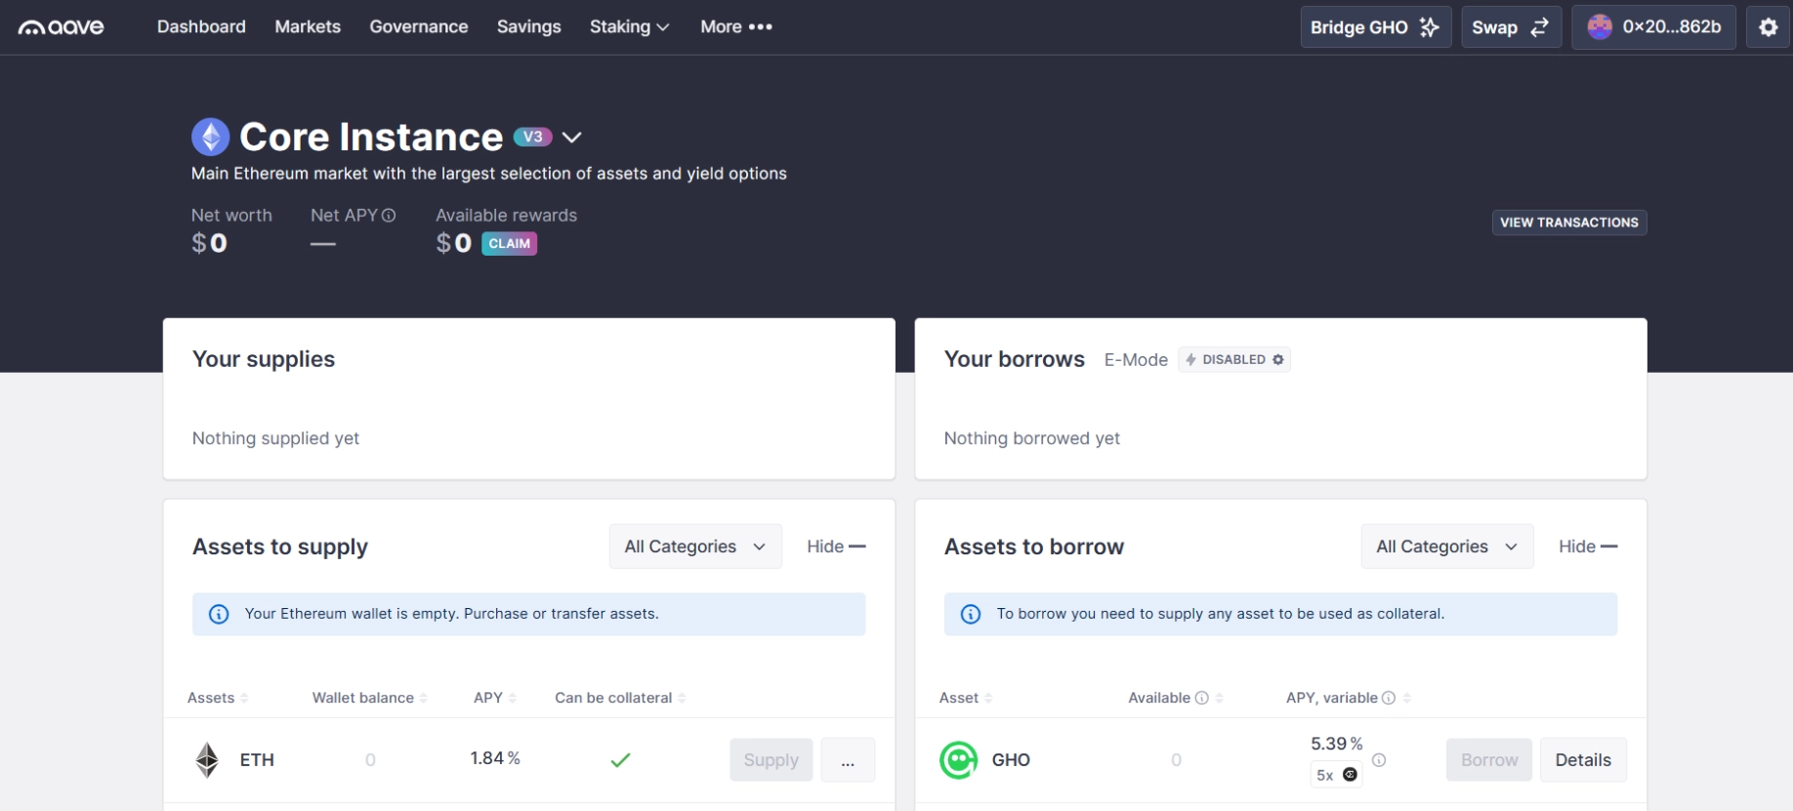Open the Staking menu

pos(629,27)
